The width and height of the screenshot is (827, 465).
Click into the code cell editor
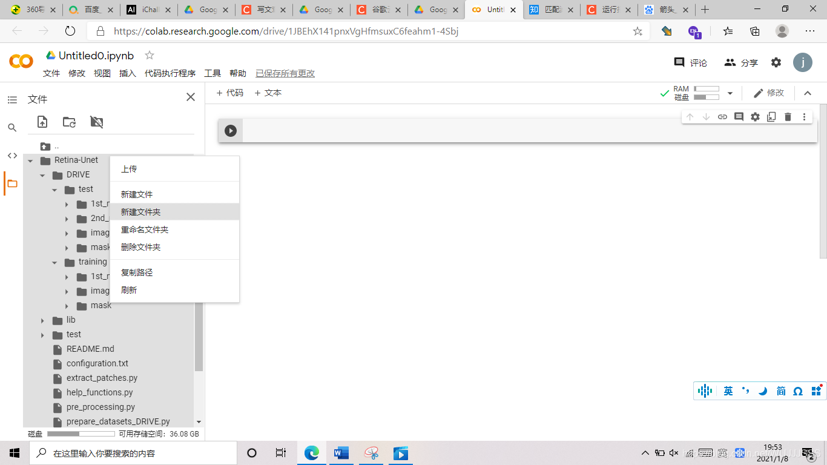530,131
